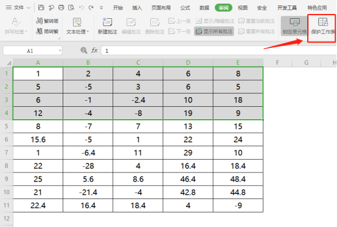Select column F header
Image resolution: width=337 pixels, height=227 pixels.
(277, 63)
